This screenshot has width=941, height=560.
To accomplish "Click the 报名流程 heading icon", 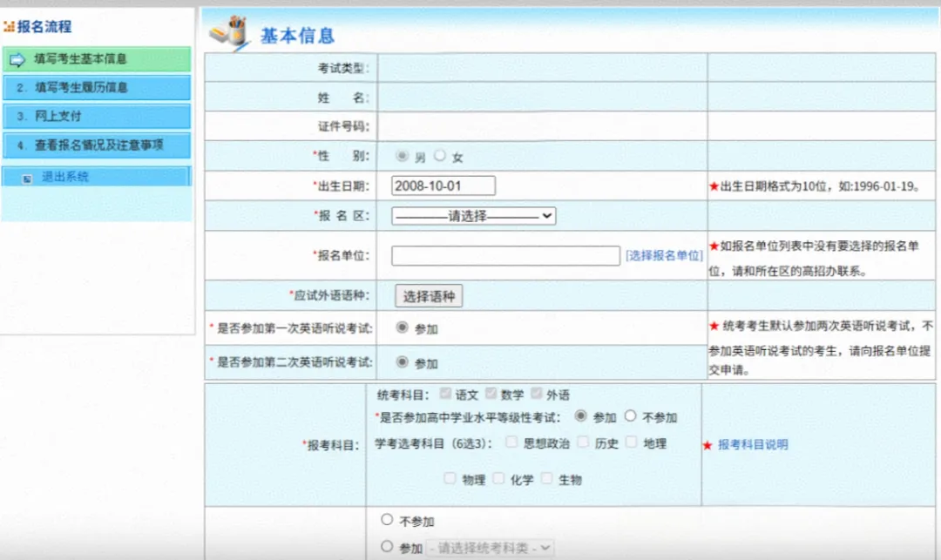I will pyautogui.click(x=9, y=27).
